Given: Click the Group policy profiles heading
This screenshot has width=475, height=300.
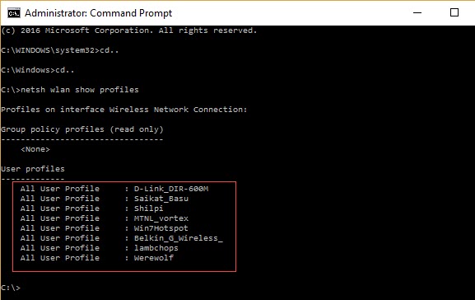Looking at the screenshot, I should click(x=82, y=129).
